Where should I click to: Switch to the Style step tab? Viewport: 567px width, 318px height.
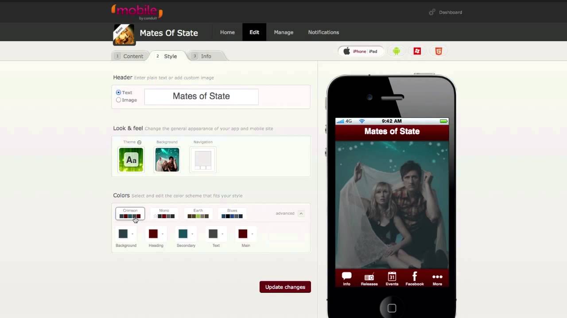[x=167, y=56]
